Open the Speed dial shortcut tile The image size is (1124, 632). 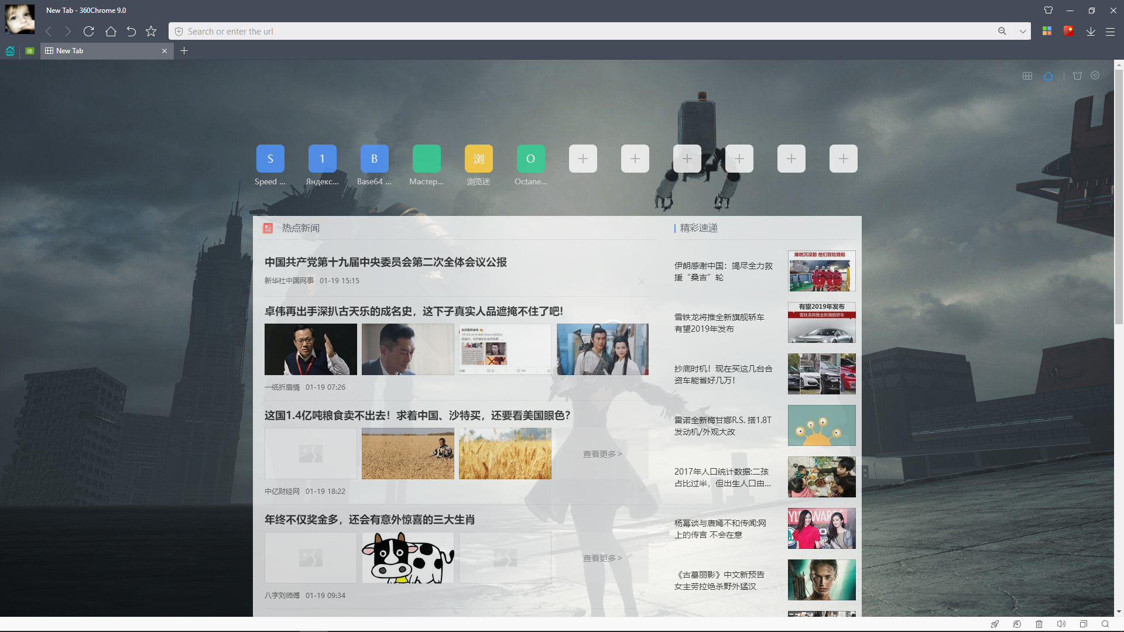point(270,159)
